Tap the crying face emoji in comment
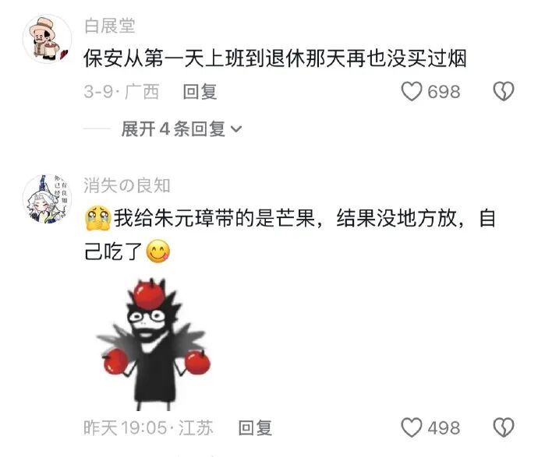The height and width of the screenshot is (457, 538). point(97,218)
